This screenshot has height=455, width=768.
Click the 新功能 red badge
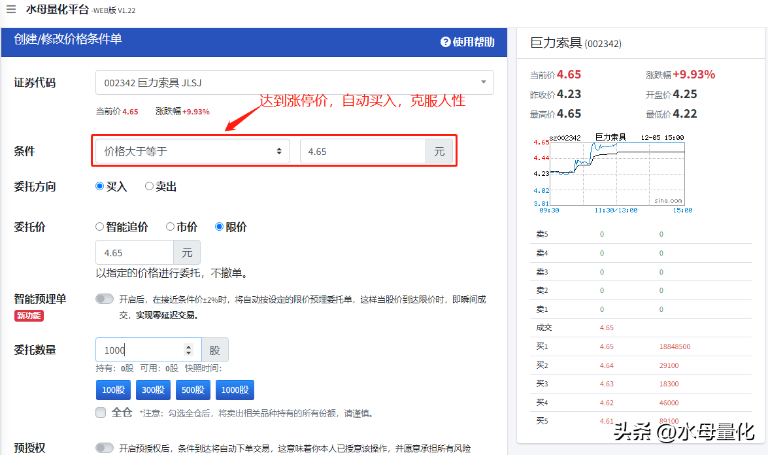pos(29,315)
